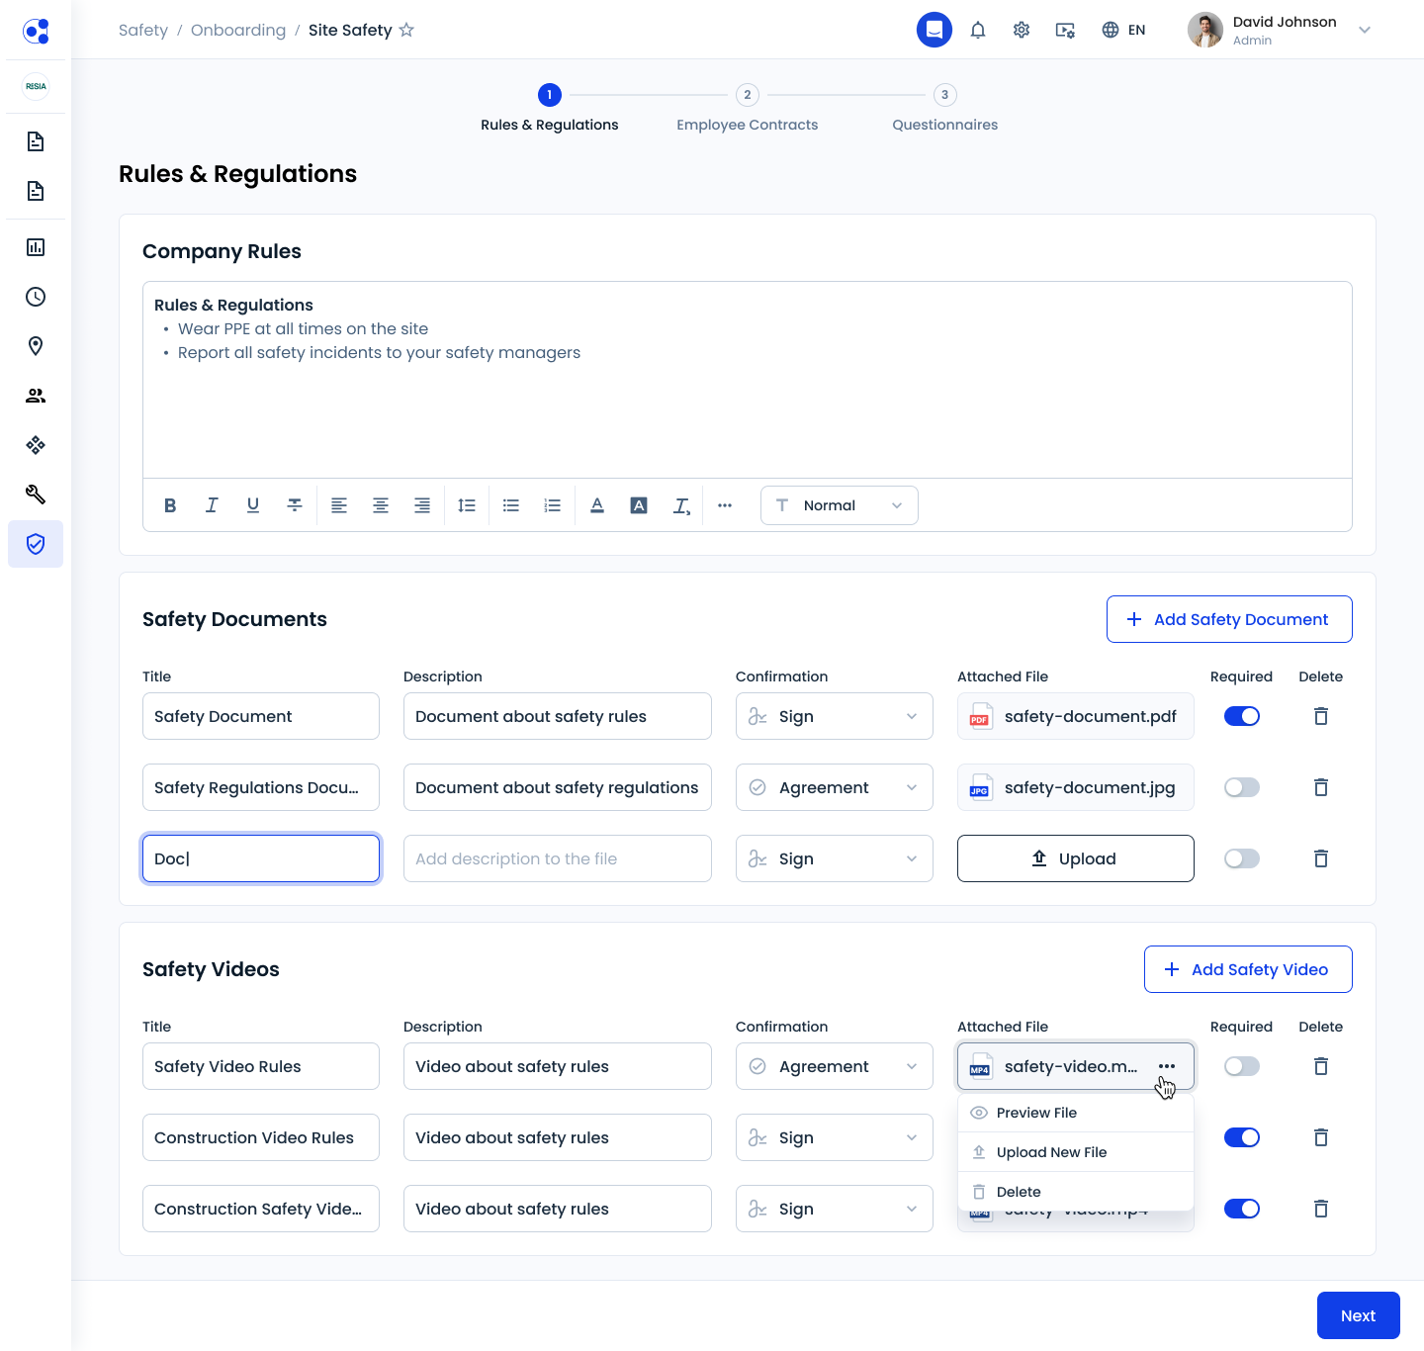Open Sign dropdown for Construction Safety Video
The height and width of the screenshot is (1351, 1424).
pos(835,1209)
